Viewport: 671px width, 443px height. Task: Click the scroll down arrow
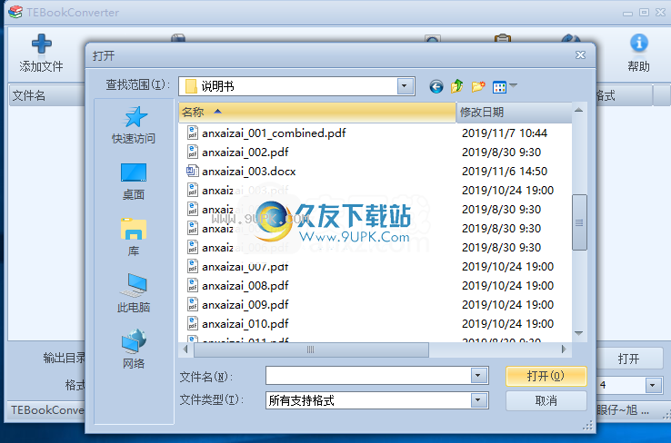[x=579, y=333]
